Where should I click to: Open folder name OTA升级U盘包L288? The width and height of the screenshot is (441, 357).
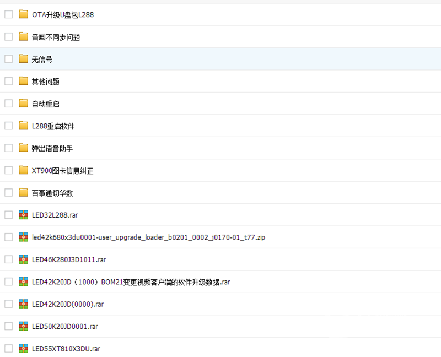pos(63,15)
